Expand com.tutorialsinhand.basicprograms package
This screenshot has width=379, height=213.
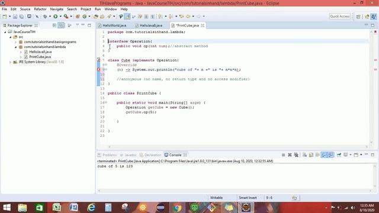[x=16, y=42]
